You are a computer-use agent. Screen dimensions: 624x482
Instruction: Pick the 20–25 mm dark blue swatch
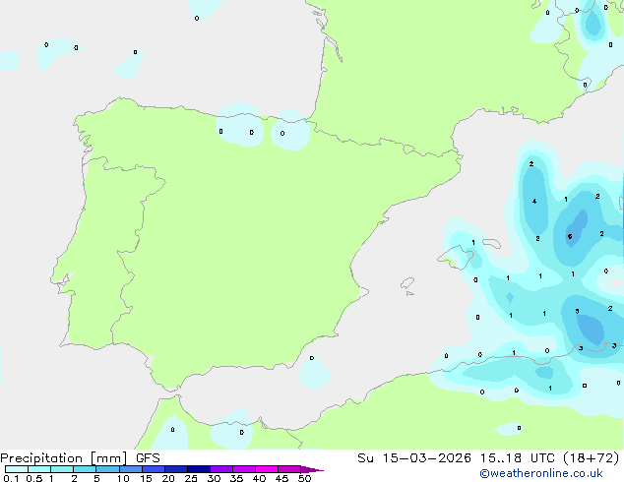(x=176, y=469)
